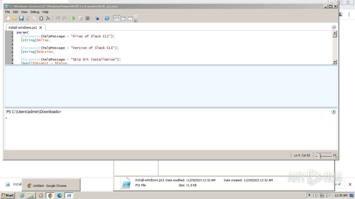Open the toolbar options dropdown arrow
355x199 pixels.
[x=136, y=19]
